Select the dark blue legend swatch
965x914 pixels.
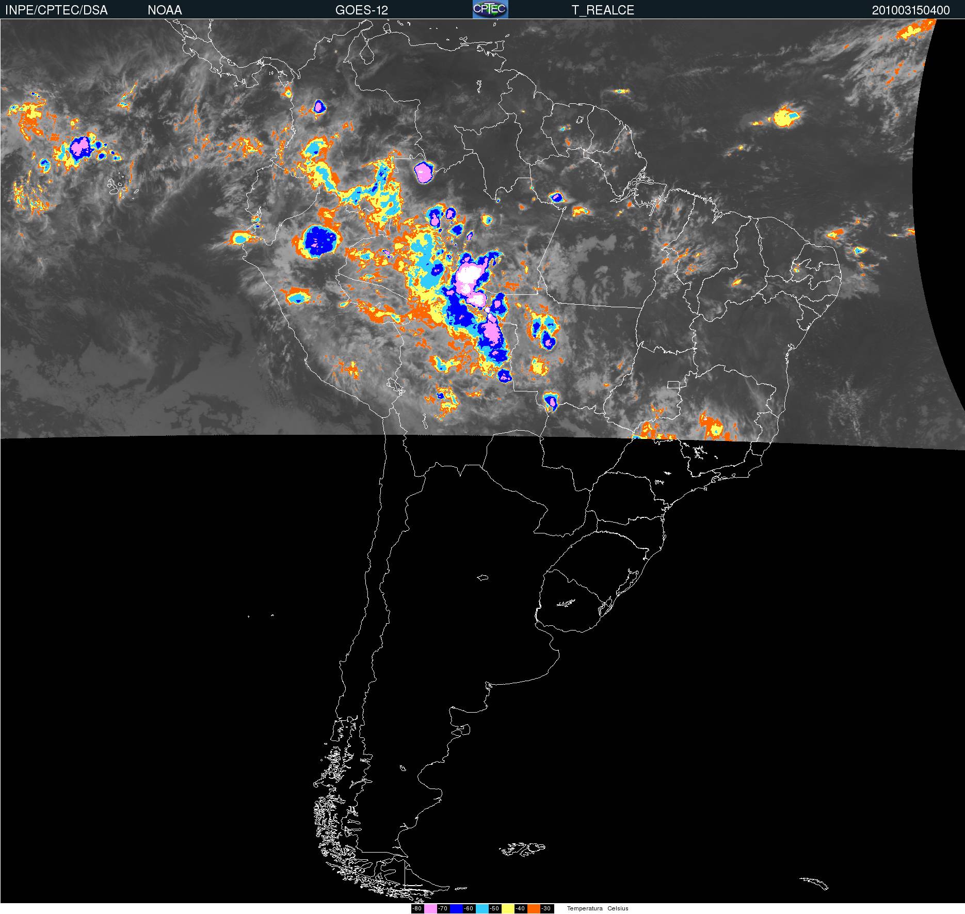point(456,908)
